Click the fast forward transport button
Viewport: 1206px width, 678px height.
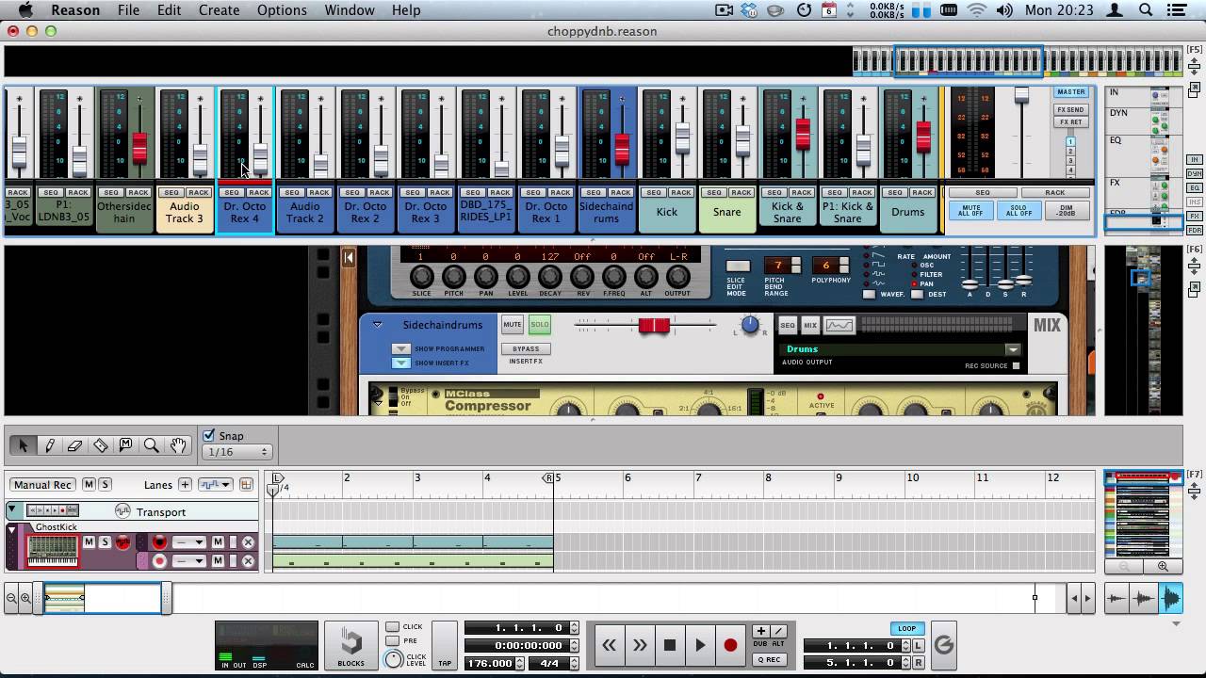coord(640,645)
